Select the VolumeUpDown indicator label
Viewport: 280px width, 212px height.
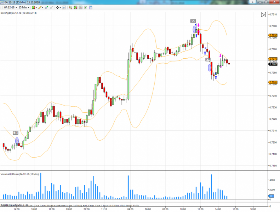[x=20, y=174]
